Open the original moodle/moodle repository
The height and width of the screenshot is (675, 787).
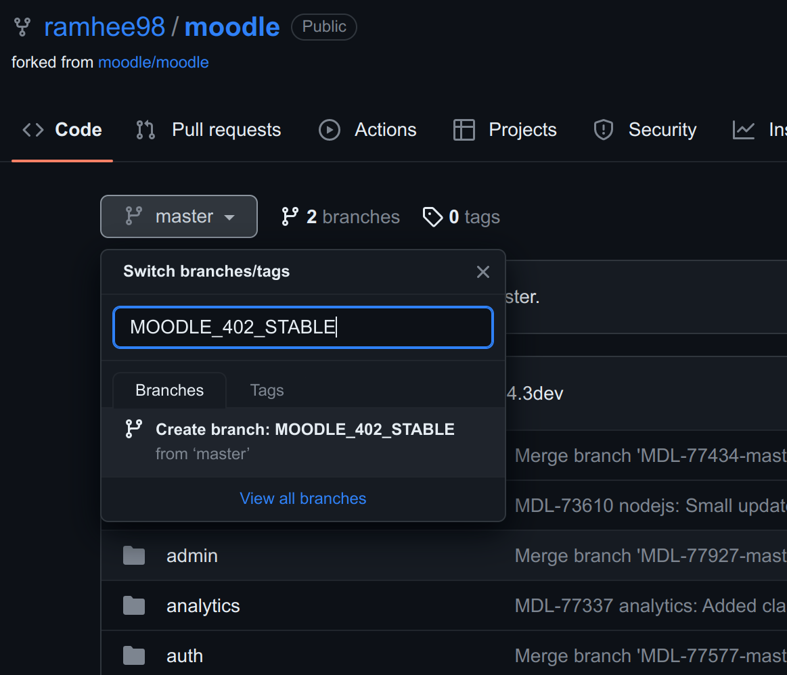(153, 62)
